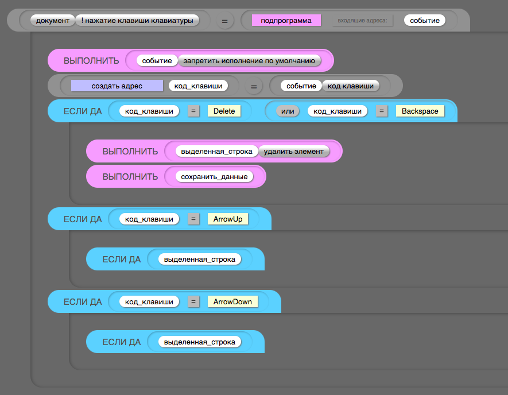Click the equals operator before "ArrowUp"

click(x=193, y=219)
